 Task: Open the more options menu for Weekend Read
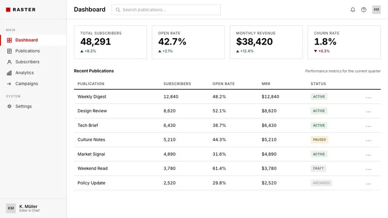tap(368, 169)
